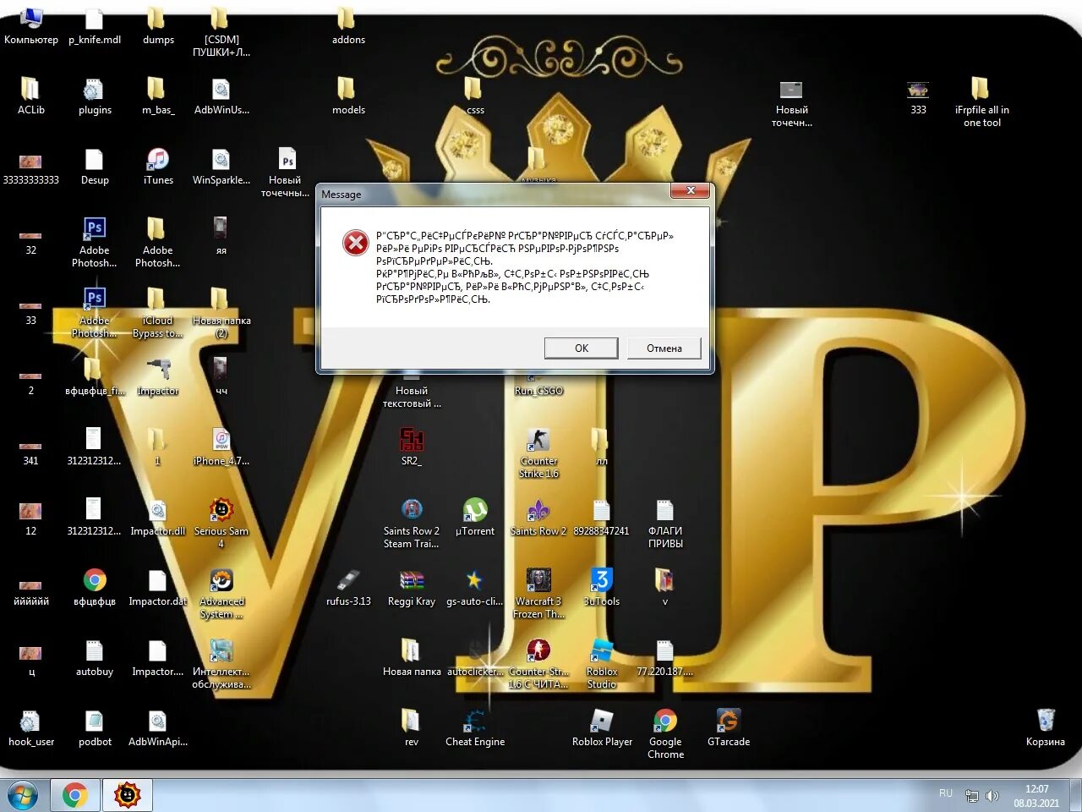Select the µTorrent desktop icon

click(475, 517)
